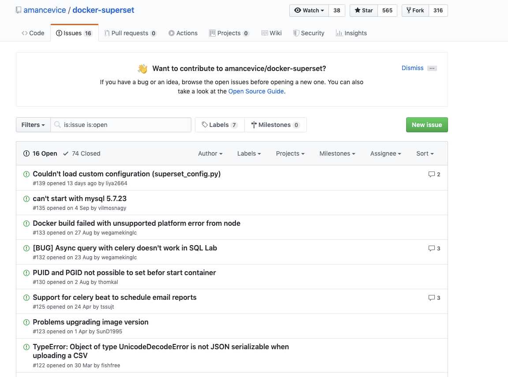
Task: Click the repository book icon beside amancevice
Action: (19, 10)
